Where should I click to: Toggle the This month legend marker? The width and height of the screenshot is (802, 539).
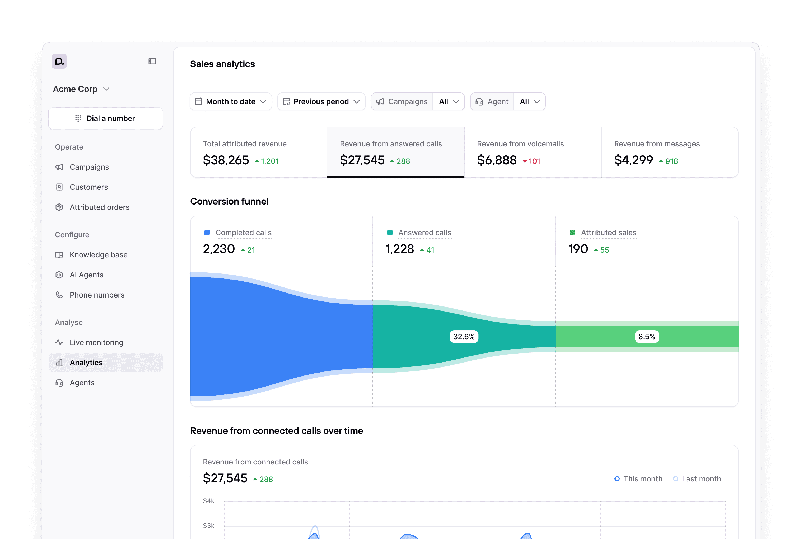(x=617, y=479)
